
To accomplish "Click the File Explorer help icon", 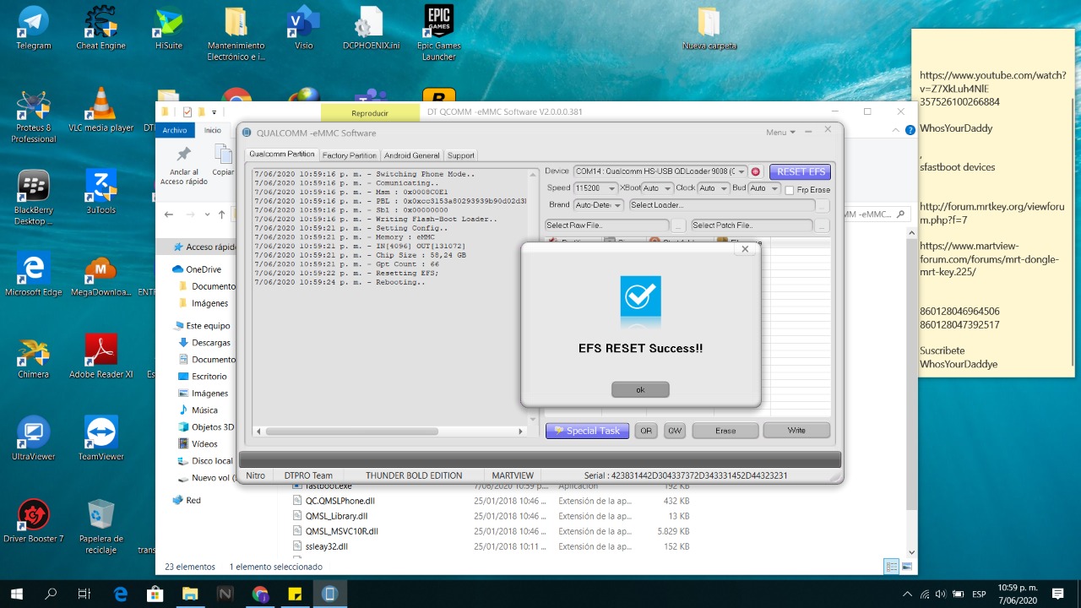I will pyautogui.click(x=910, y=130).
